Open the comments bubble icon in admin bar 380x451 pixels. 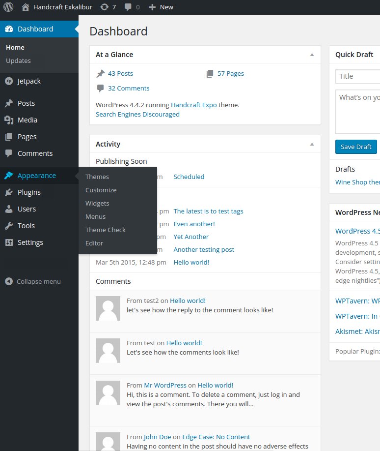click(x=128, y=7)
